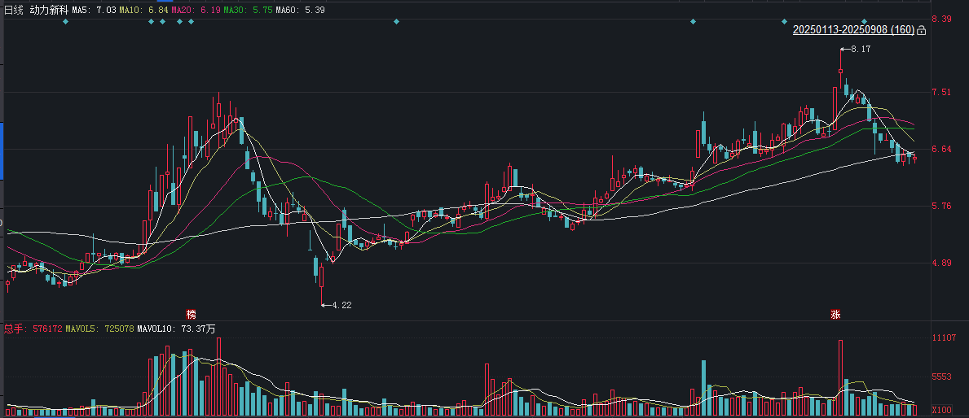Click the diamond marker nearest the chart's top center
Image resolution: width=969 pixels, height=418 pixels.
click(x=396, y=21)
